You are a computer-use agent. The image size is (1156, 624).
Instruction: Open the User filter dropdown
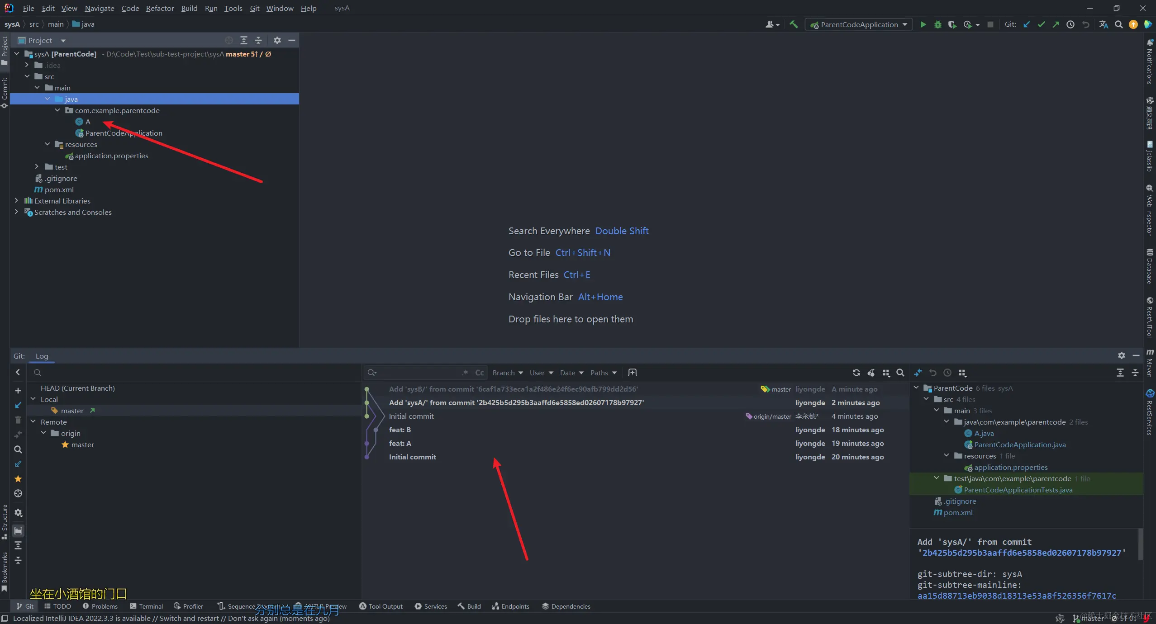point(541,373)
